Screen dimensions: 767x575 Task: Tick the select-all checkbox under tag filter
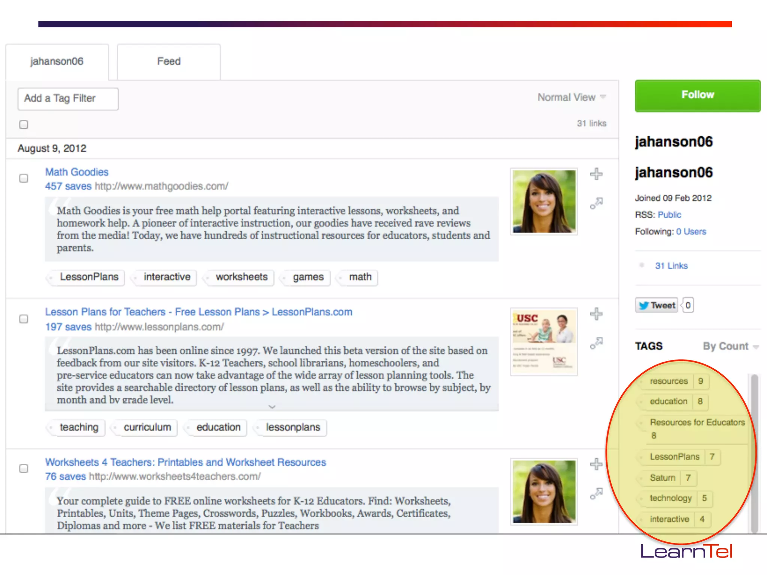click(24, 125)
